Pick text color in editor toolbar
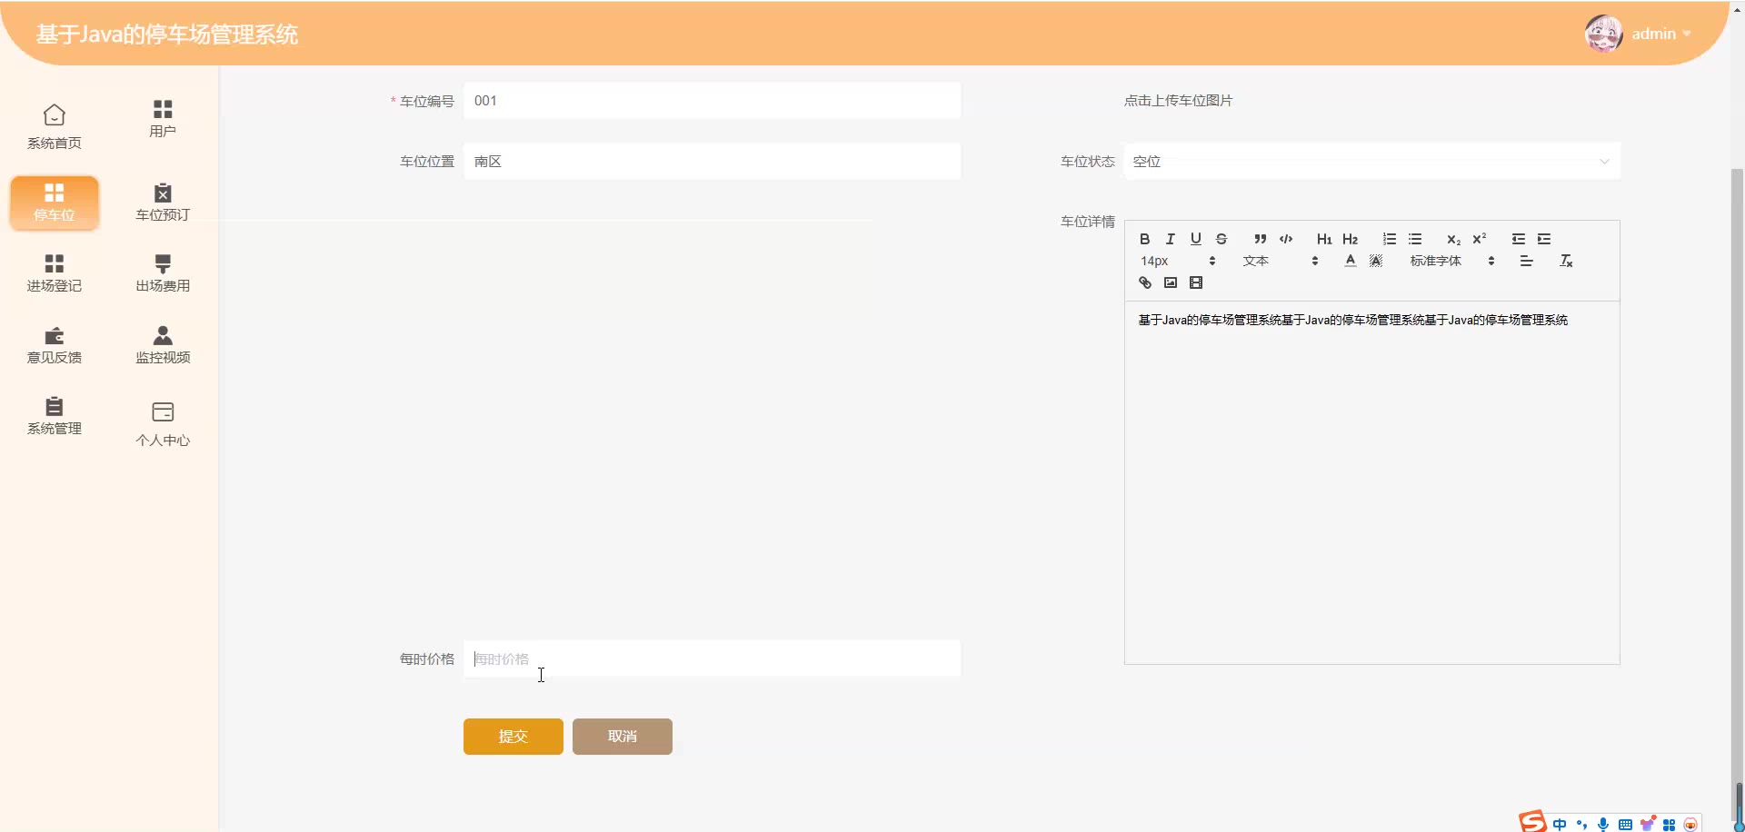The image size is (1745, 832). coord(1351,261)
